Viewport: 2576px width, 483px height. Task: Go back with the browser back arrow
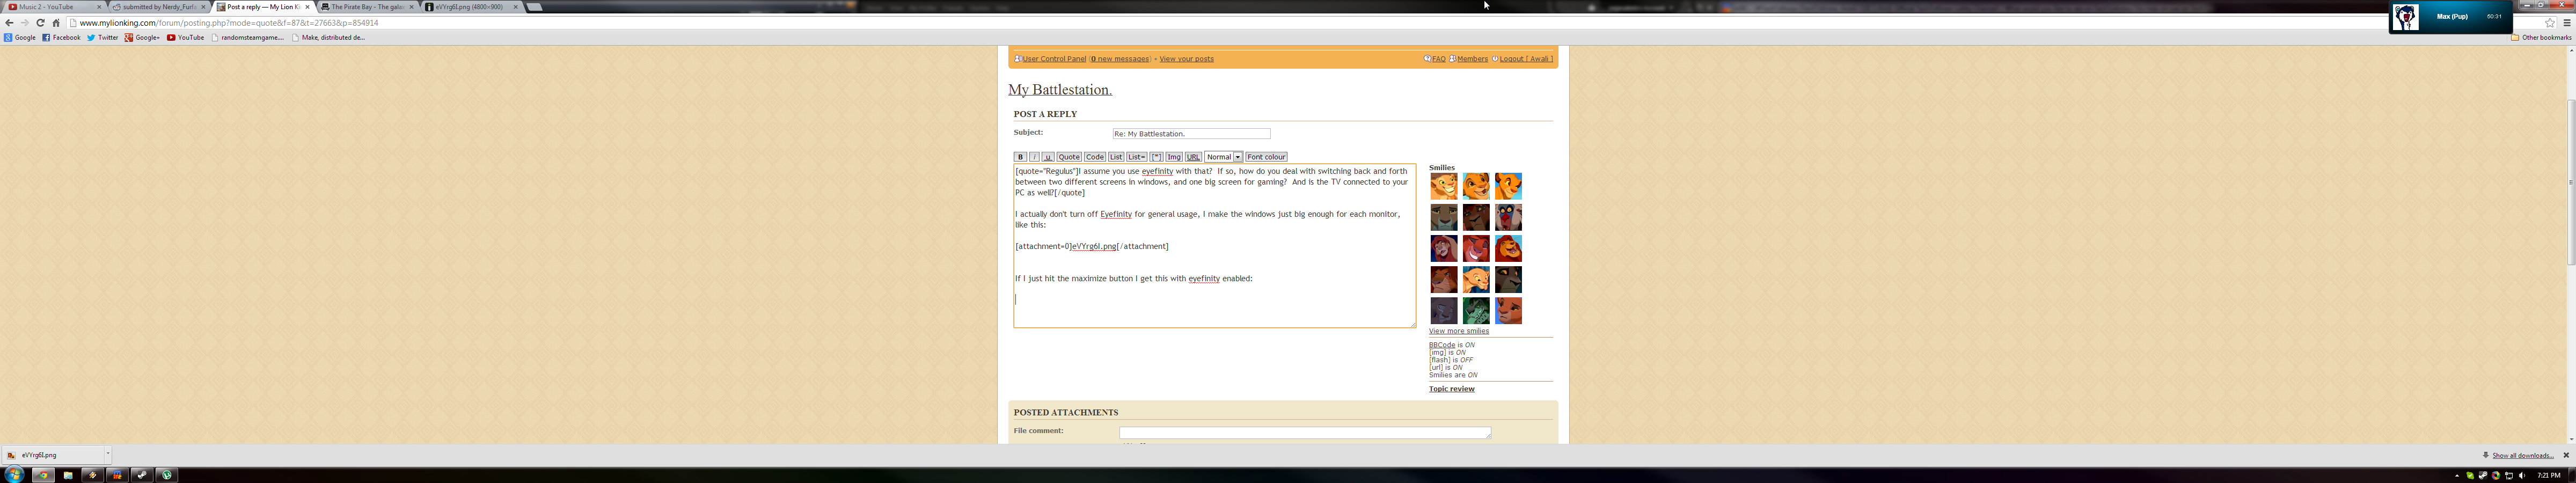pos(9,23)
